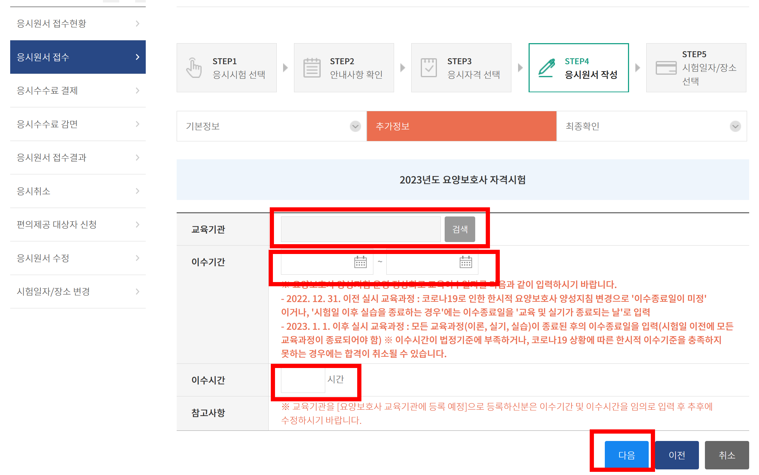759x475 pixels.
Task: Click chevron next to 응시원서 접수현황
Action: pyautogui.click(x=137, y=24)
